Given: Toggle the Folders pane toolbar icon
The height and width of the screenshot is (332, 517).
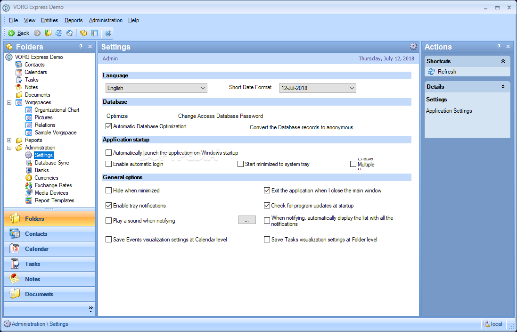Looking at the screenshot, I should [83, 33].
